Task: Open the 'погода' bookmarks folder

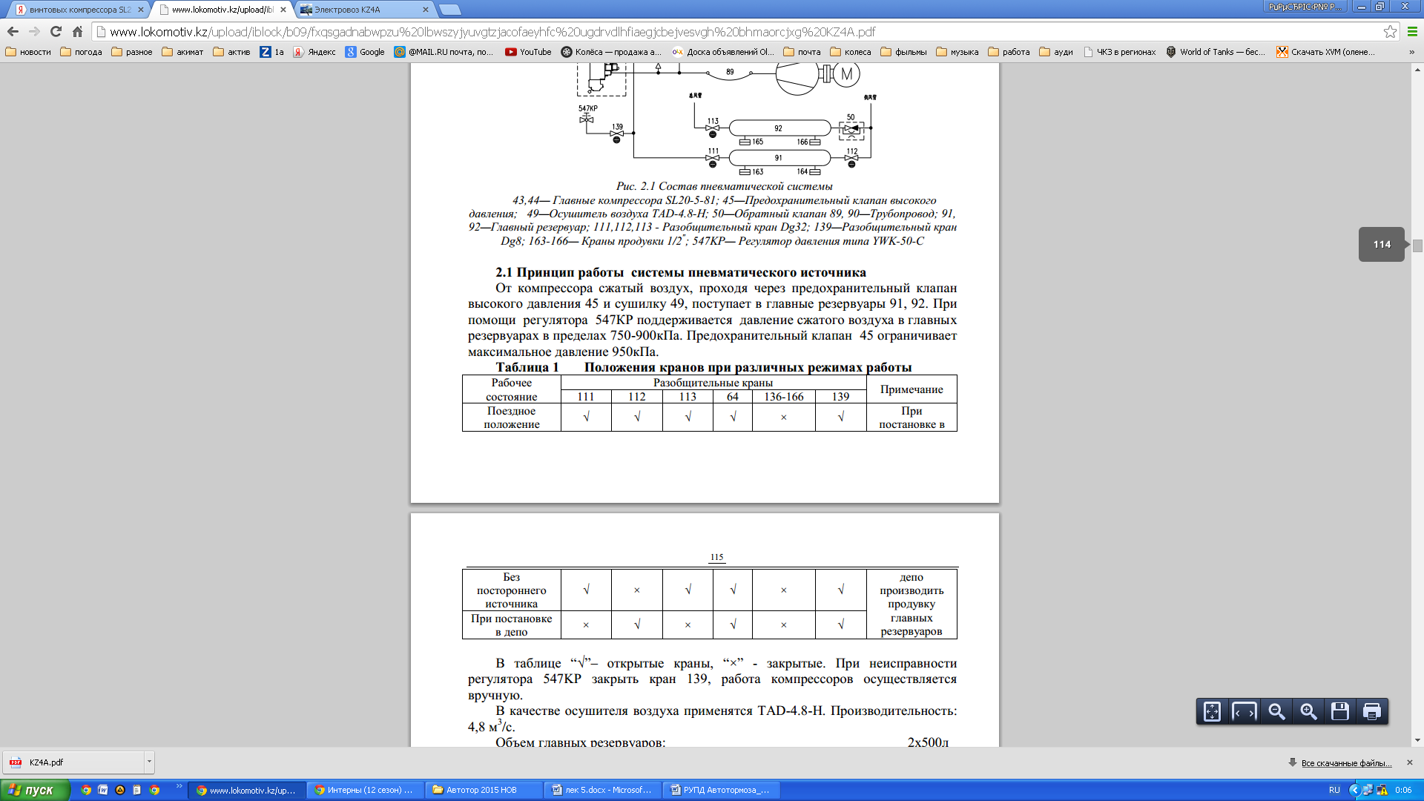Action: (x=81, y=52)
